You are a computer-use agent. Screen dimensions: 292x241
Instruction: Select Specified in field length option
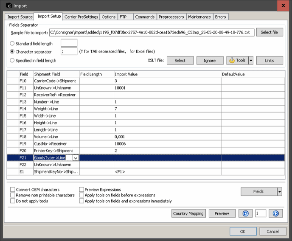click(12, 60)
